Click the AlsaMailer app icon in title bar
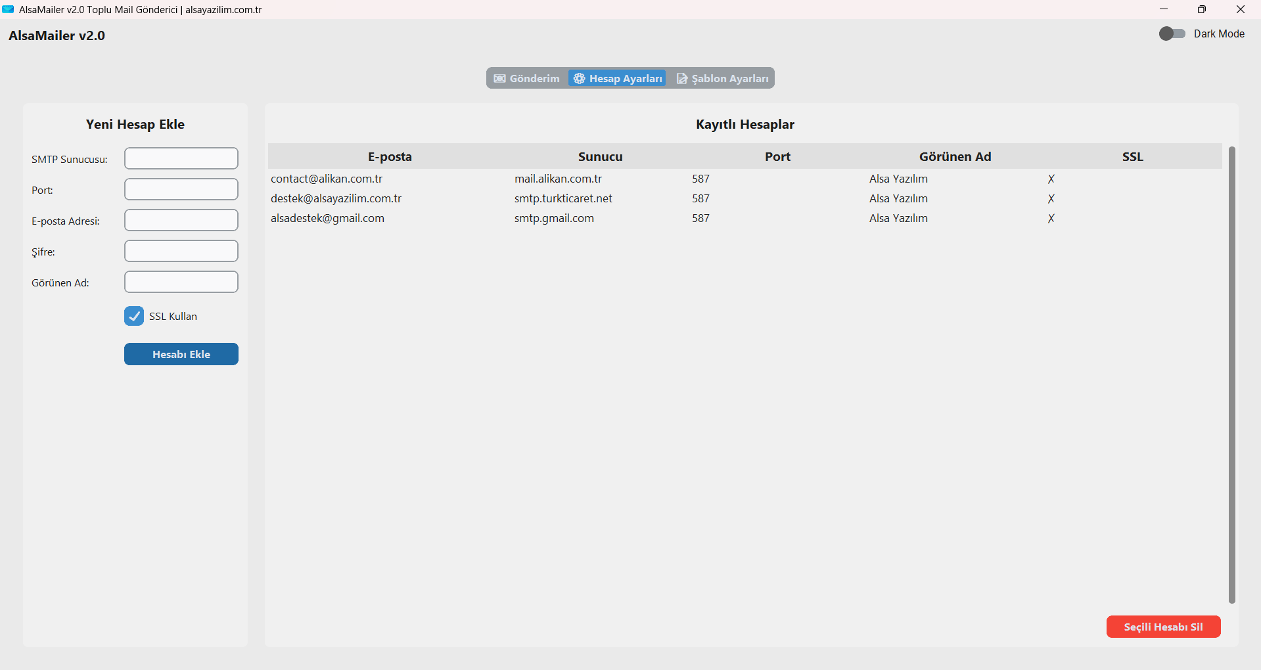Image resolution: width=1261 pixels, height=670 pixels. pos(8,9)
